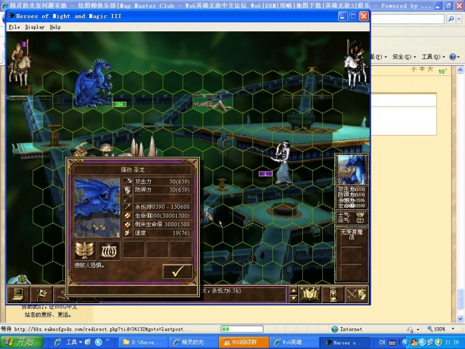The height and width of the screenshot is (349, 465).
Task: Click the speed stat icon row
Action: pyautogui.click(x=157, y=233)
